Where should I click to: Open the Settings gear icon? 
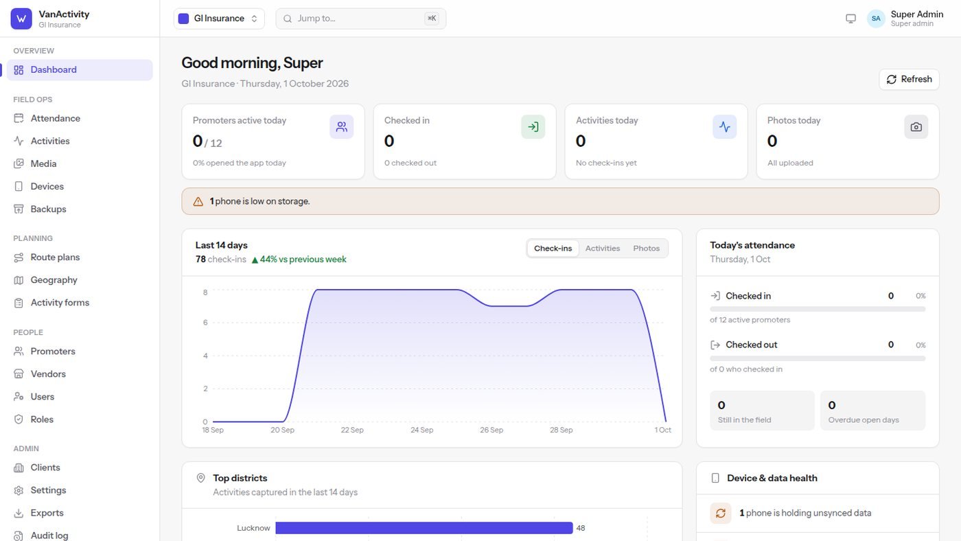coord(19,490)
